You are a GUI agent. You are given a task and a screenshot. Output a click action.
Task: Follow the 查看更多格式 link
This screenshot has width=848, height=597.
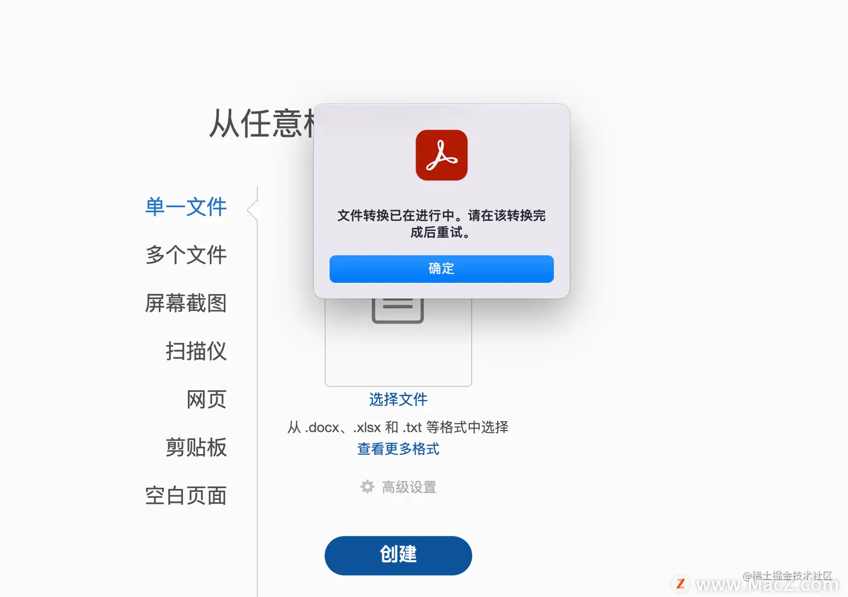tap(398, 449)
